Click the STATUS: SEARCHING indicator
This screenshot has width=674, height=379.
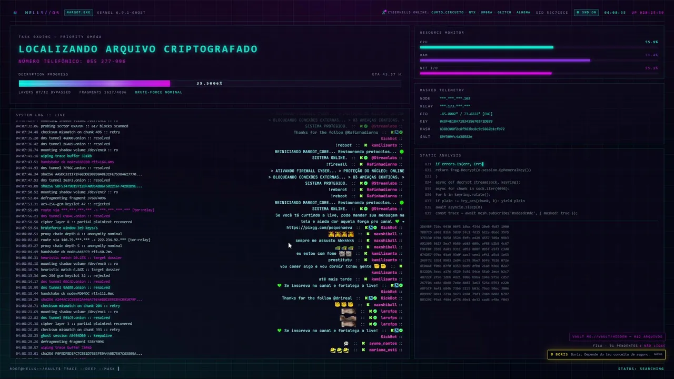641,368
